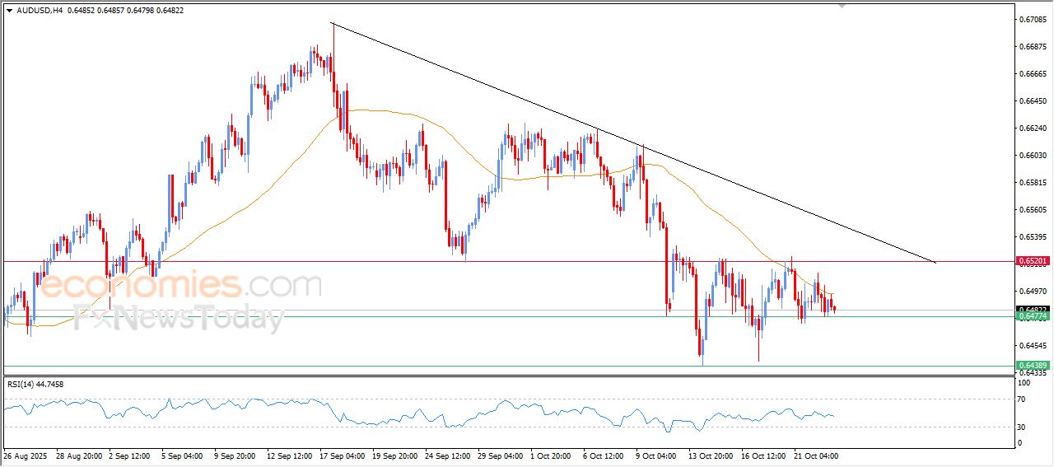
Task: Click the chart shift marker on top edge
Action: [842, 5]
